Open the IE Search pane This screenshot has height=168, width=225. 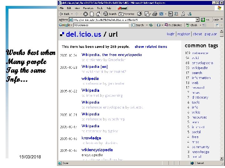(x=110, y=14)
